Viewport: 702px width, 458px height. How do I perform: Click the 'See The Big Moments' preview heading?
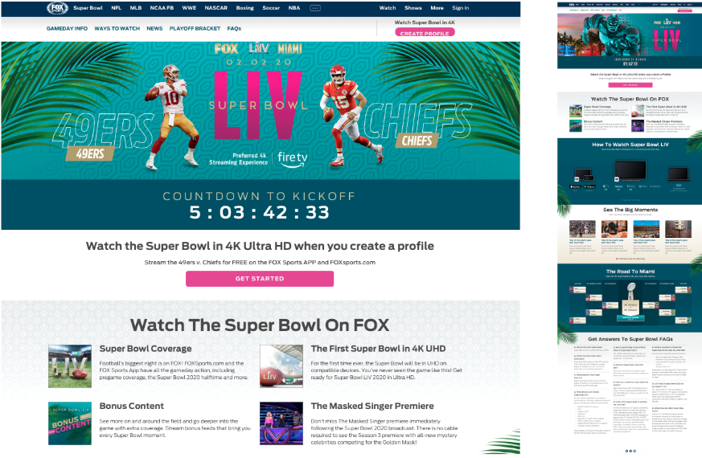pyautogui.click(x=630, y=210)
